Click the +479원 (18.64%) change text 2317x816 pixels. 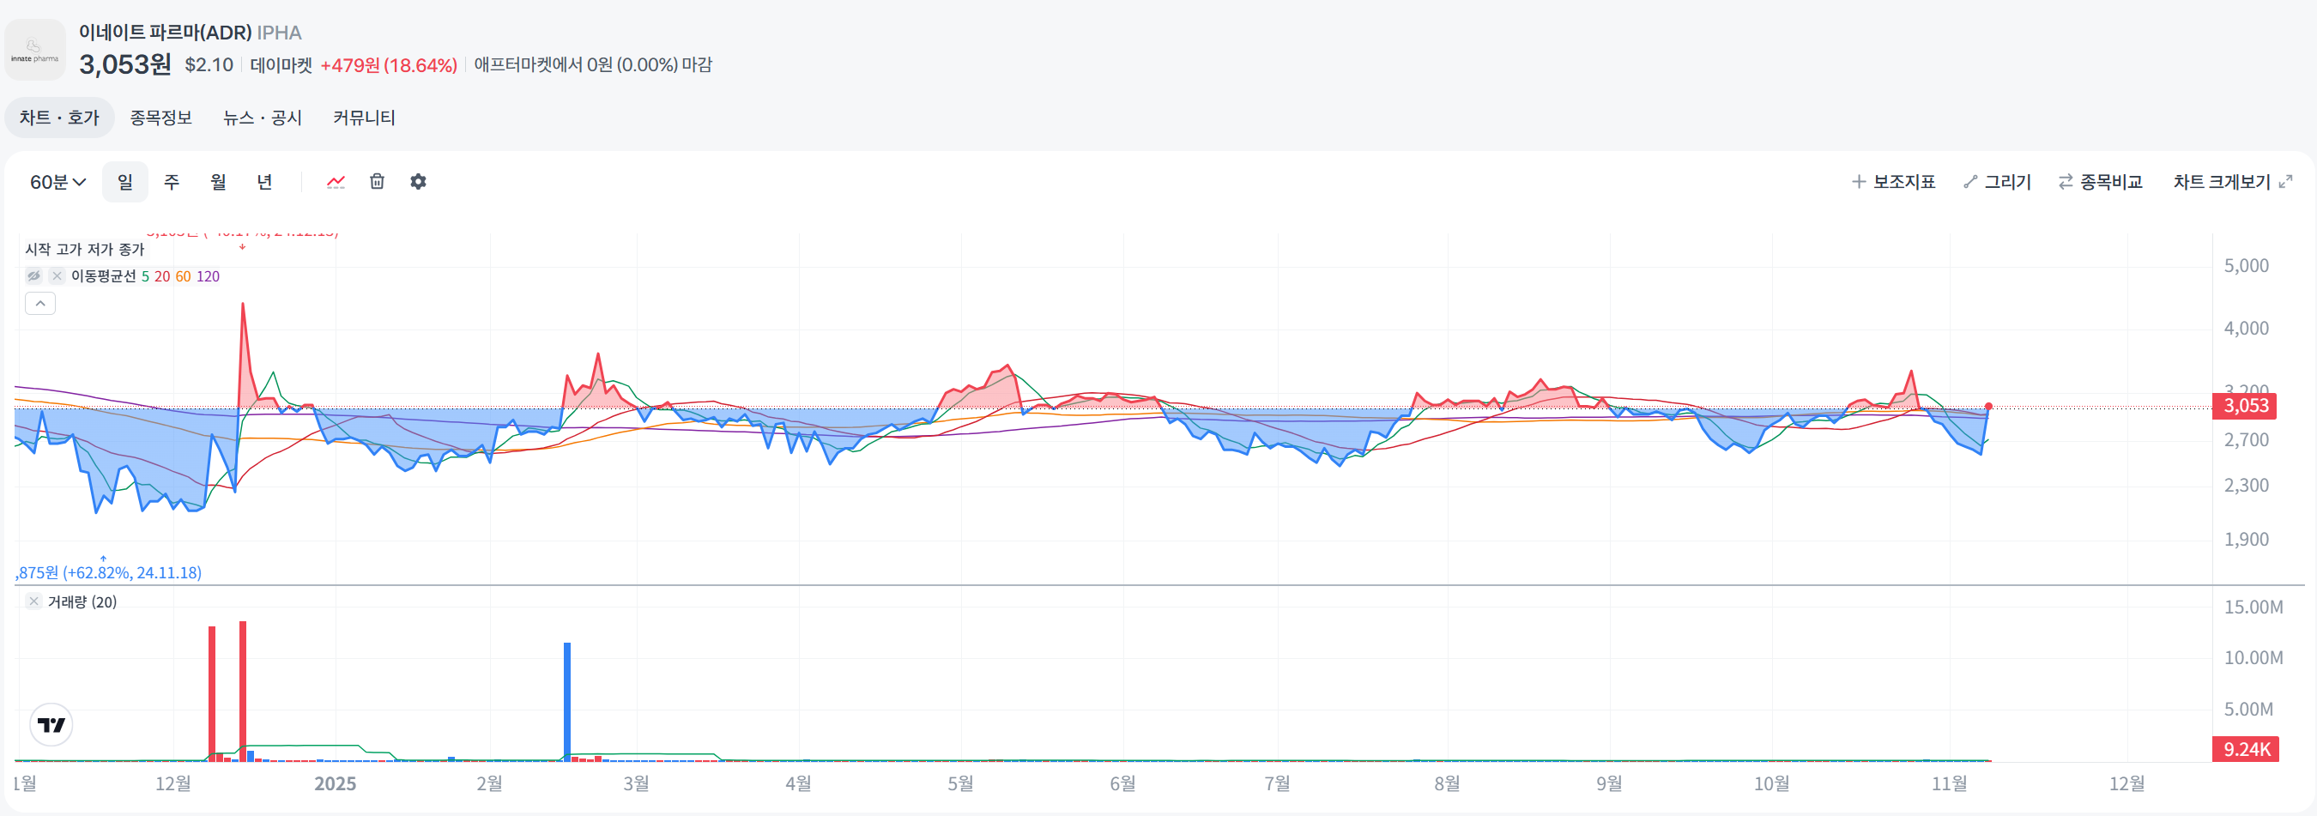coord(389,64)
